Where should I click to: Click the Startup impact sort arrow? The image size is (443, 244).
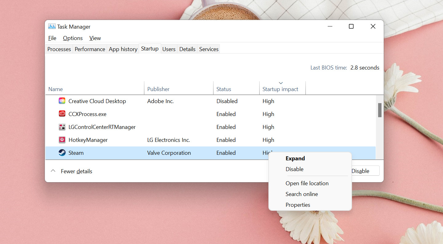click(281, 83)
